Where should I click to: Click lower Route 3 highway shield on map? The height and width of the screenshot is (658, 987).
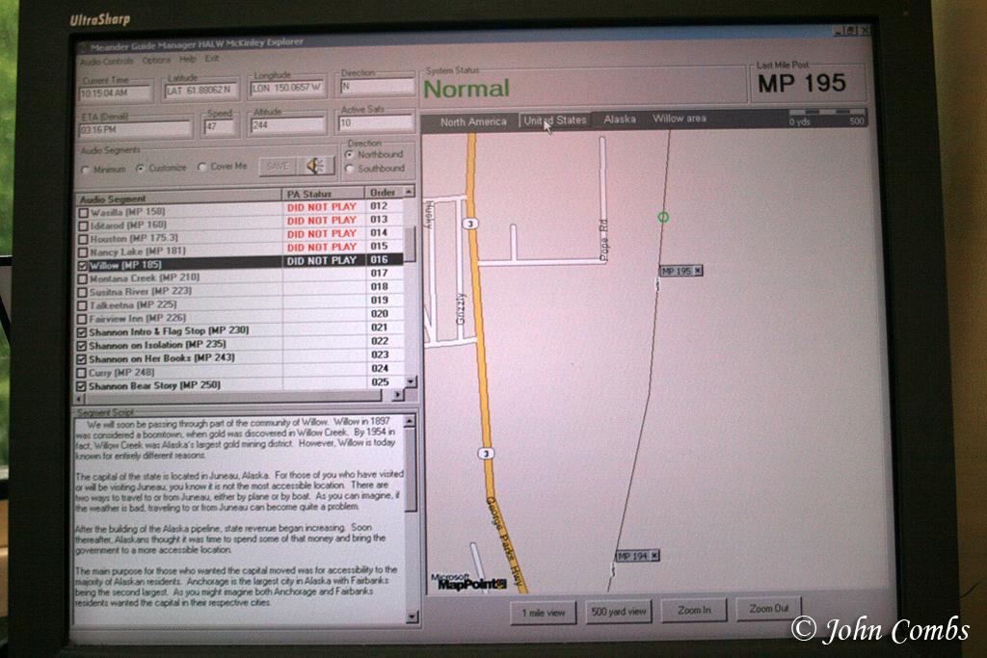click(x=485, y=454)
